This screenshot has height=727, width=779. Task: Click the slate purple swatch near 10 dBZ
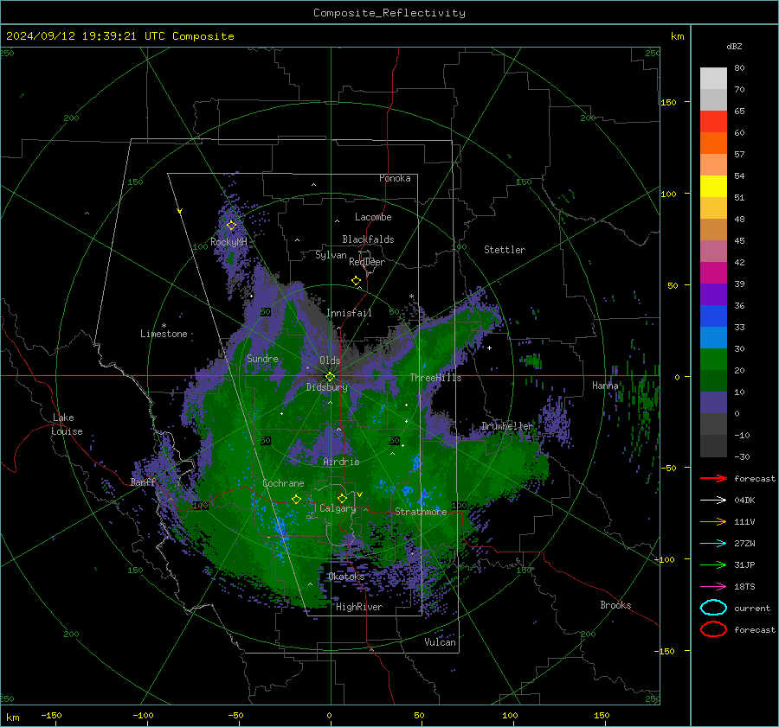[713, 402]
